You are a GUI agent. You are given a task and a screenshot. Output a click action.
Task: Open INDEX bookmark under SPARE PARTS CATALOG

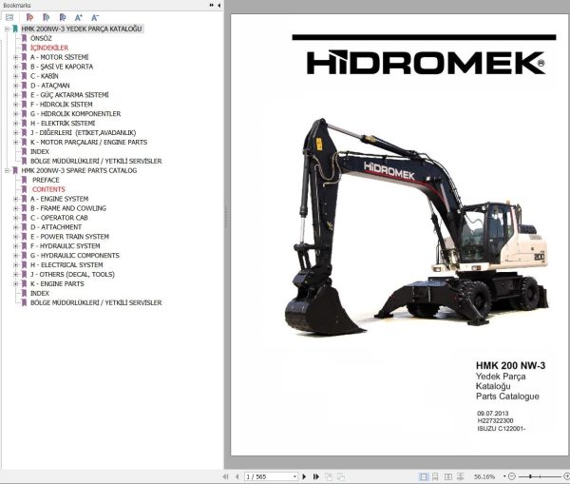pos(40,293)
